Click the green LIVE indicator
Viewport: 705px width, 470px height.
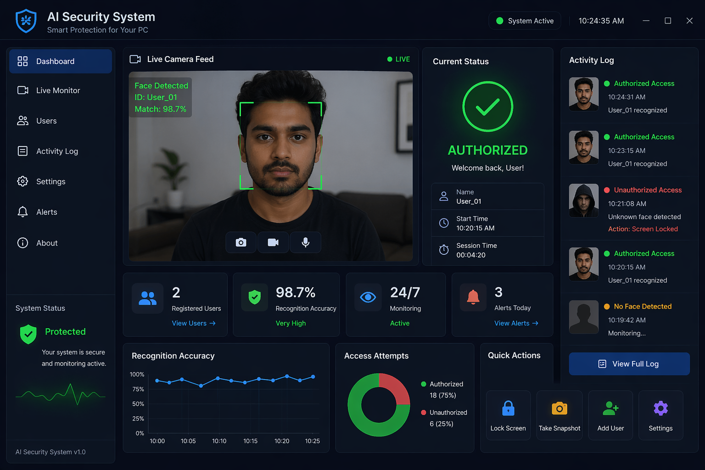(x=398, y=59)
